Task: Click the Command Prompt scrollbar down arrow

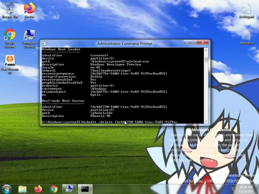Action: (206, 122)
